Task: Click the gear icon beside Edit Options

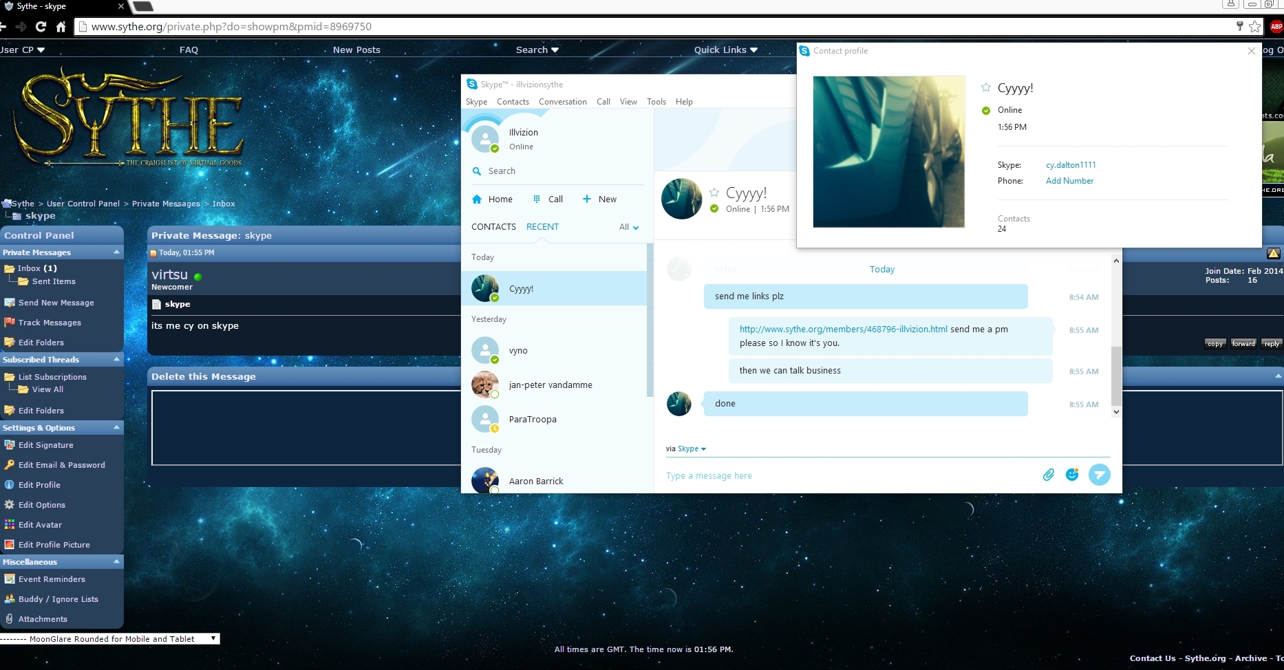Action: pyautogui.click(x=10, y=505)
